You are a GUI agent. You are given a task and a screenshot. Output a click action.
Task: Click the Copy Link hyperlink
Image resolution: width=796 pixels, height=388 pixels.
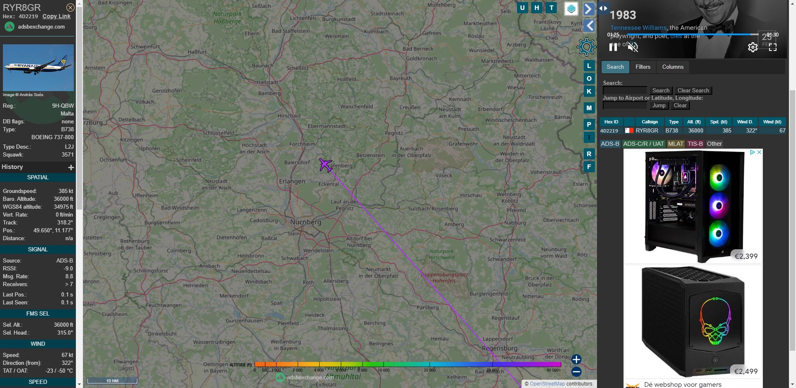click(56, 16)
